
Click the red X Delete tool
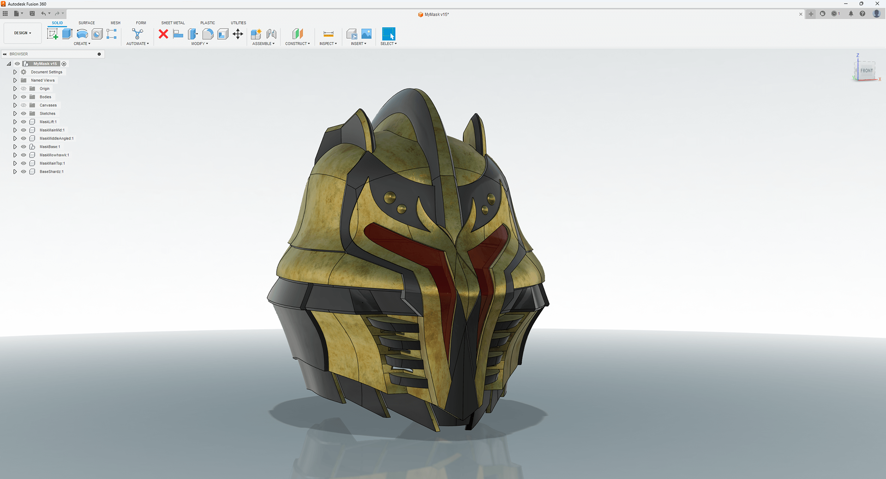pos(163,34)
